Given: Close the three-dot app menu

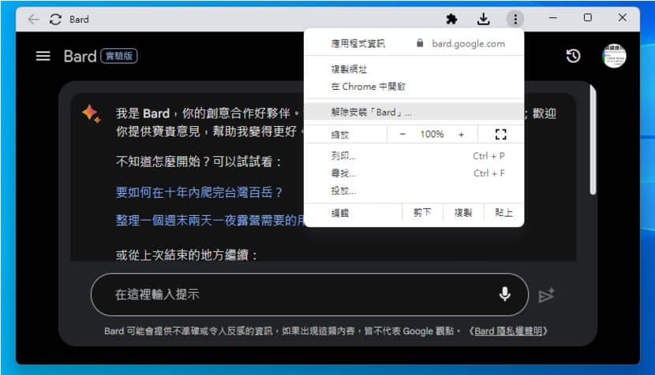Looking at the screenshot, I should (x=515, y=19).
